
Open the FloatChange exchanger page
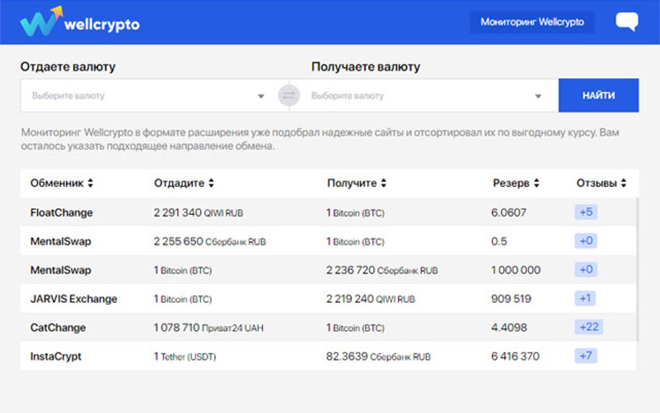coord(61,212)
